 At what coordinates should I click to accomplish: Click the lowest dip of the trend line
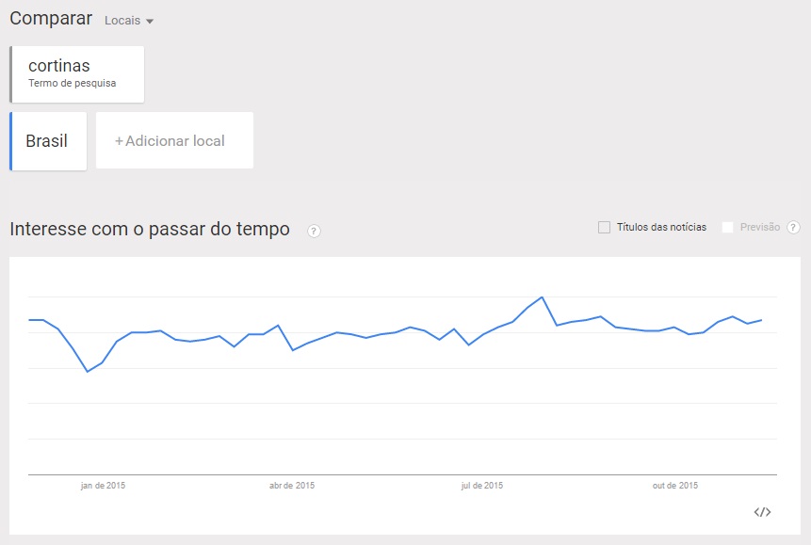click(89, 371)
